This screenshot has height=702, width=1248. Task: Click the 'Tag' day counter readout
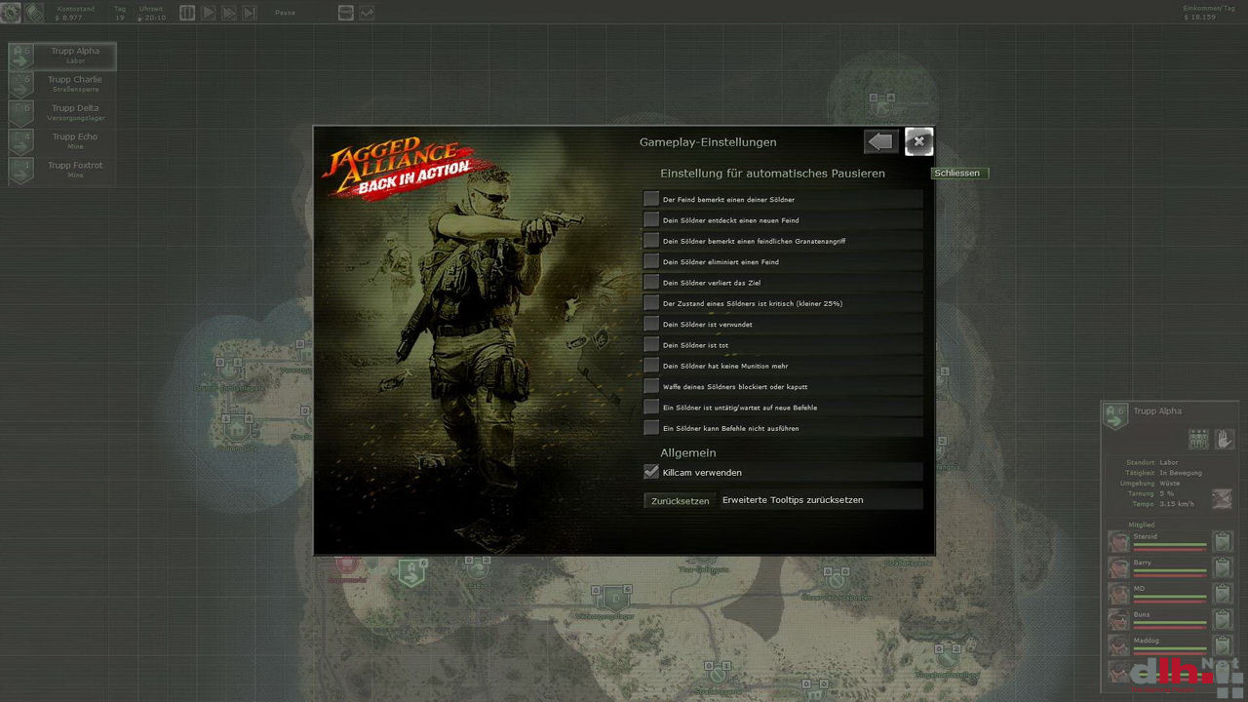[120, 13]
